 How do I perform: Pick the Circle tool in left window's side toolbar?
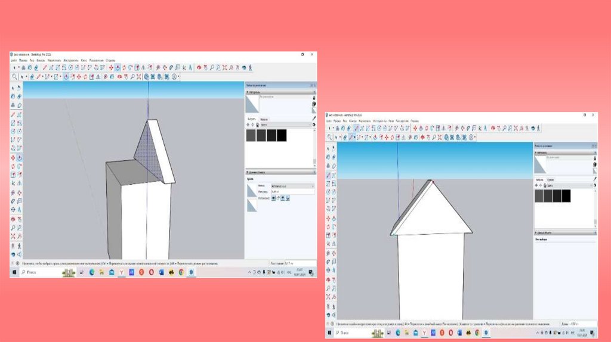(x=13, y=131)
